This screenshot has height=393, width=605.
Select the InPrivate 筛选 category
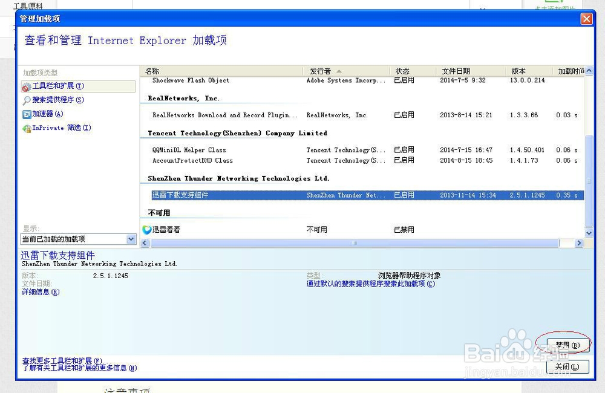pos(61,128)
